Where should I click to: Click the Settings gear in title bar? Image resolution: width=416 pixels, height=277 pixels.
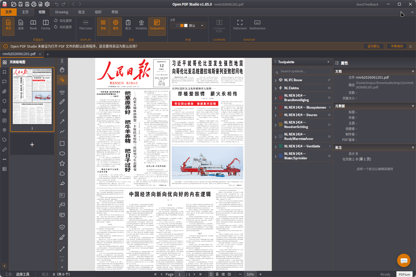(47, 4)
